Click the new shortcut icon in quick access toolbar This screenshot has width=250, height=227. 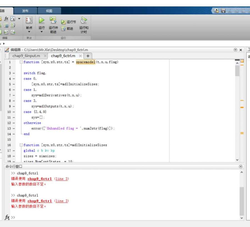(x=216, y=11)
